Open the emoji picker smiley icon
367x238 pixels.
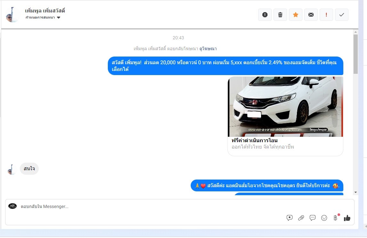click(324, 218)
